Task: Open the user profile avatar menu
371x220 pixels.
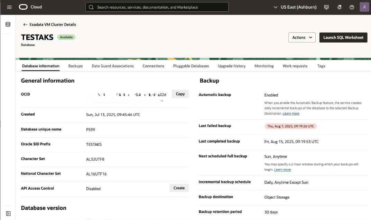Action: [x=364, y=7]
